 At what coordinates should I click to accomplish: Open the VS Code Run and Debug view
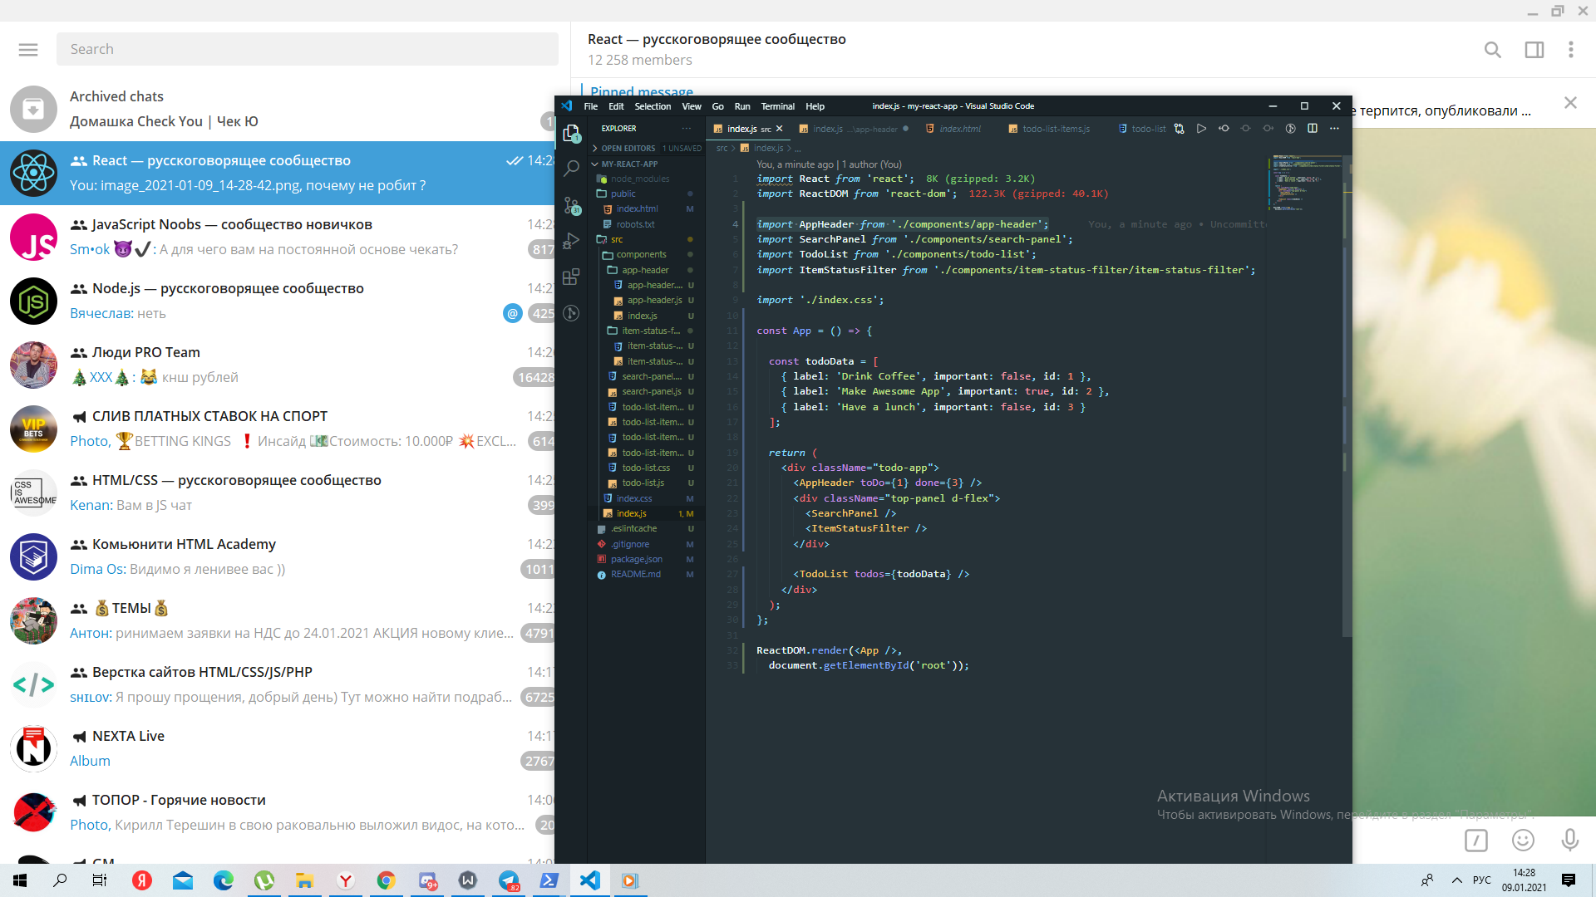point(571,241)
